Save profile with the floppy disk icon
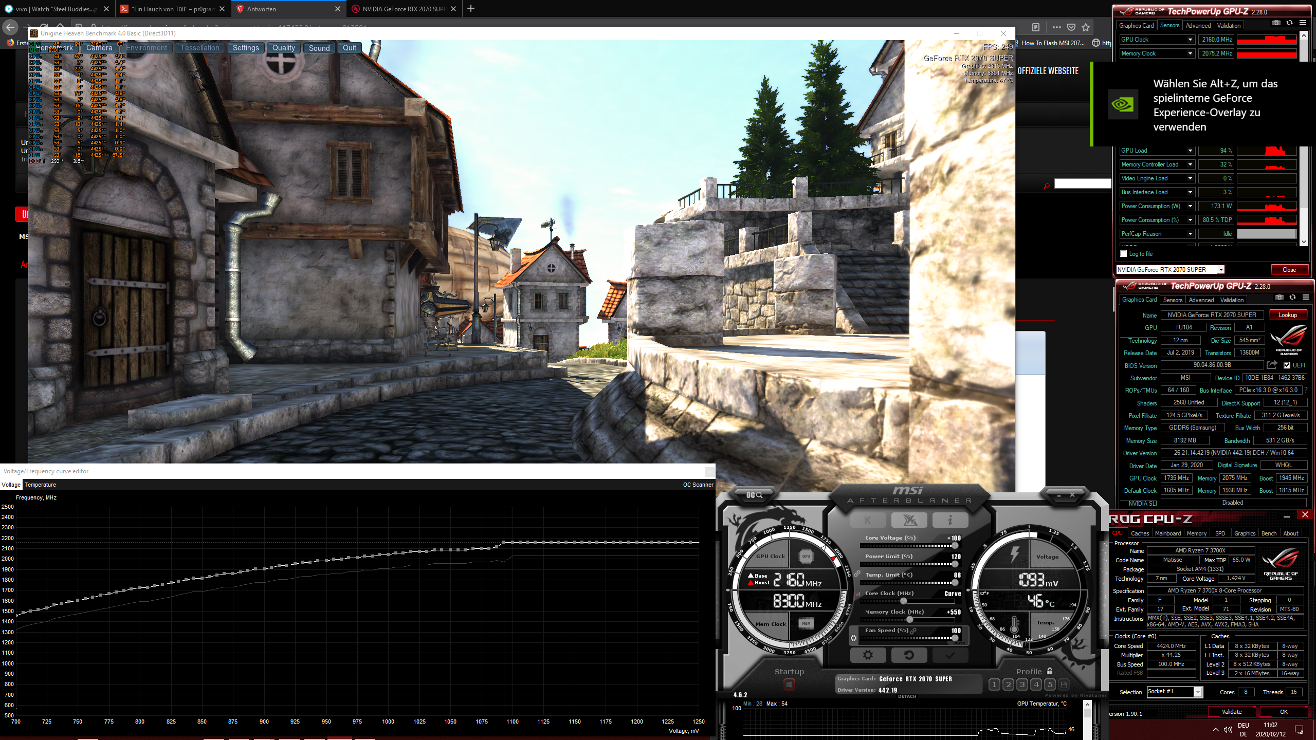The image size is (1316, 740). tap(1064, 684)
